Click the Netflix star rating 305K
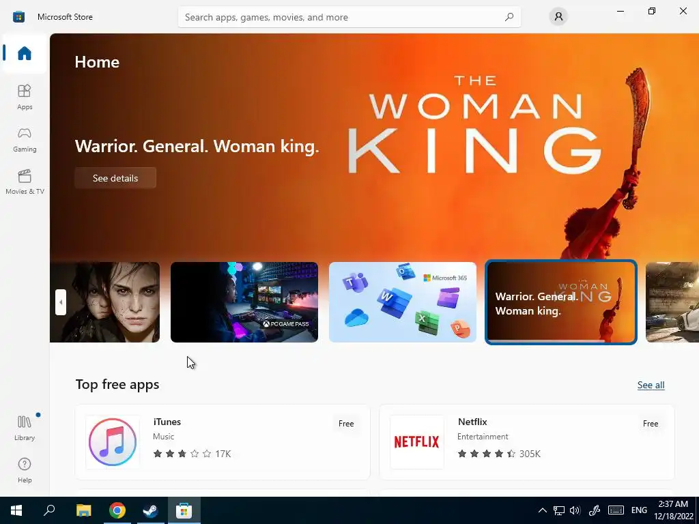The width and height of the screenshot is (699, 524). (x=499, y=454)
